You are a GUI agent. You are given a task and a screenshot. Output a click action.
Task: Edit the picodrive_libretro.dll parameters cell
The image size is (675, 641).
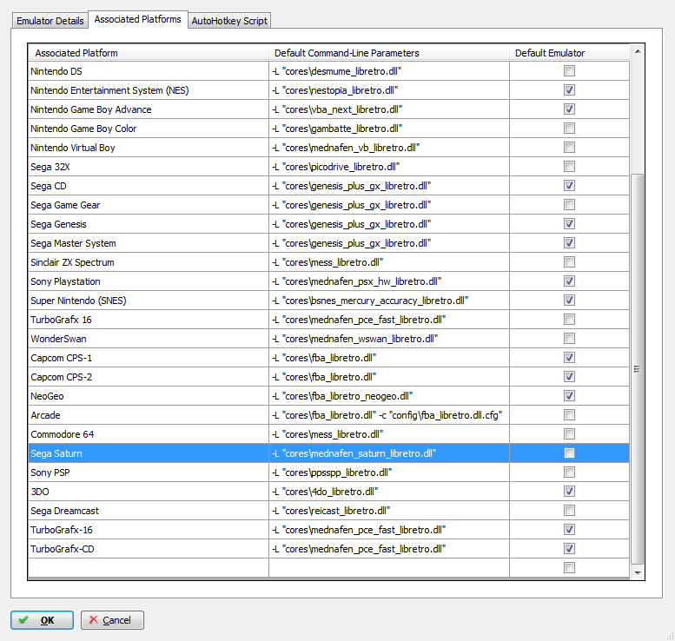click(389, 167)
